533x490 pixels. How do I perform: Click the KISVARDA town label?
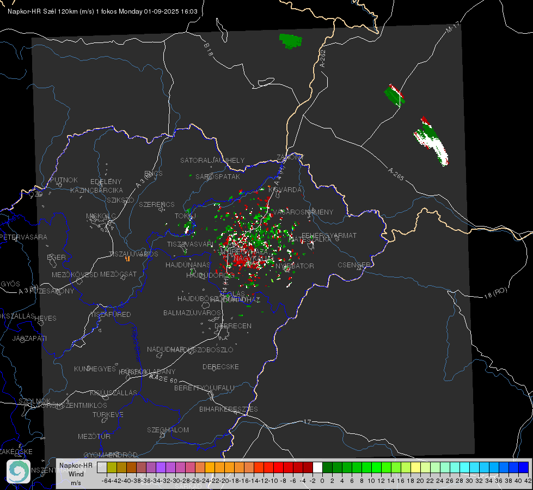click(x=285, y=189)
